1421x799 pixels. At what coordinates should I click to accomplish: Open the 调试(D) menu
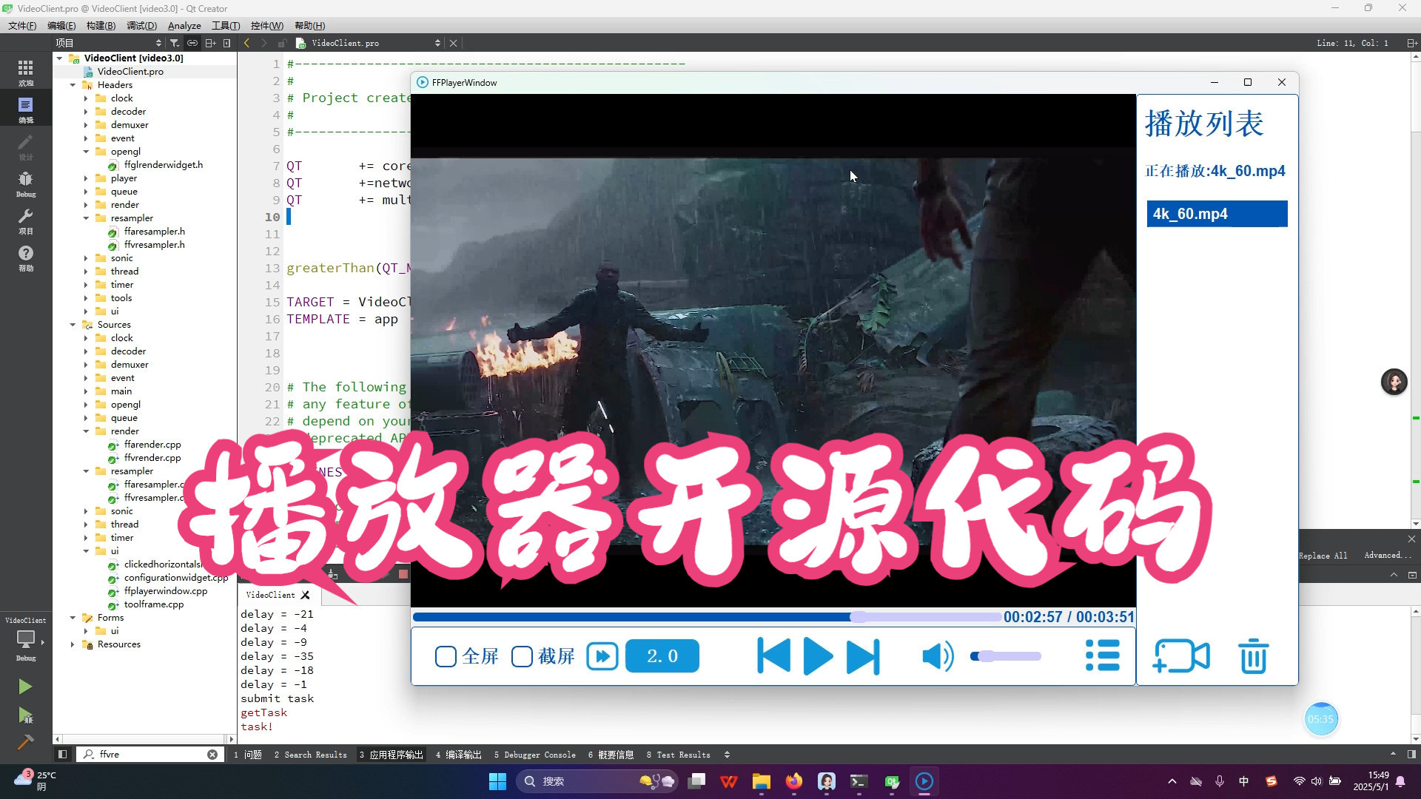pos(141,25)
